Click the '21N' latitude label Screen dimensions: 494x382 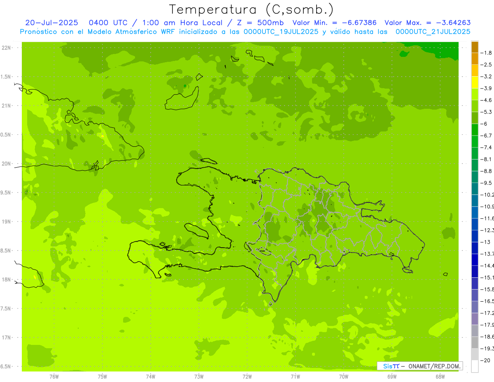[6, 106]
